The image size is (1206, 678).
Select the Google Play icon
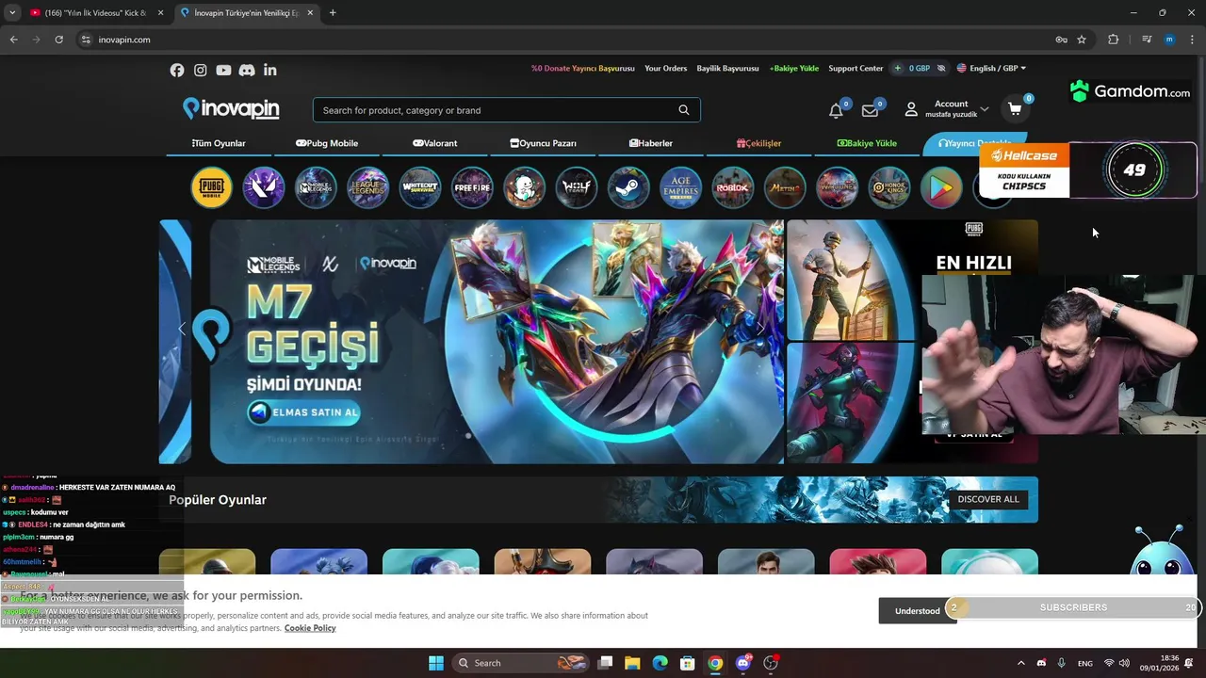pos(941,187)
